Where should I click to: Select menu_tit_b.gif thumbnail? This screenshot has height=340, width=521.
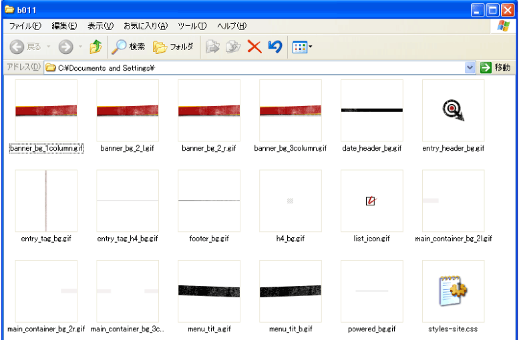click(x=291, y=291)
